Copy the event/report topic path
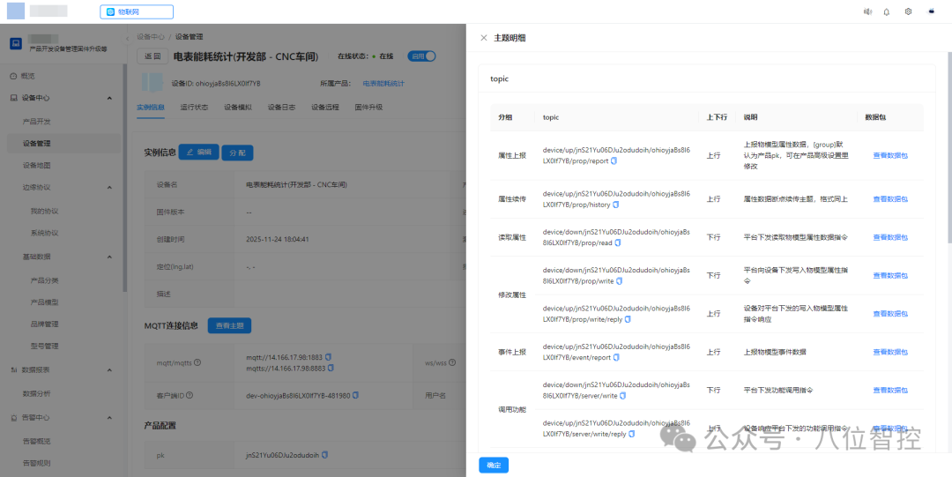Screen dimensions: 952x477 click(616, 358)
